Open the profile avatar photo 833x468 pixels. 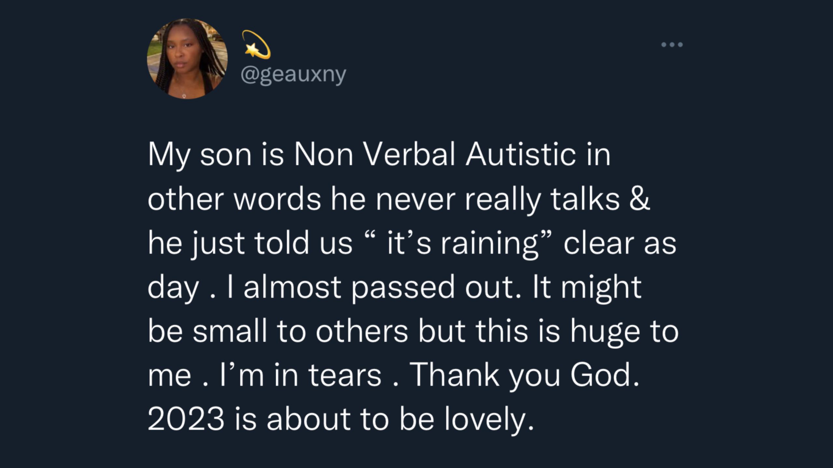[187, 59]
